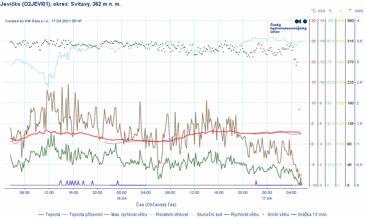
Task: Select the "Teplota přízemní" legend label
Action: point(86,215)
